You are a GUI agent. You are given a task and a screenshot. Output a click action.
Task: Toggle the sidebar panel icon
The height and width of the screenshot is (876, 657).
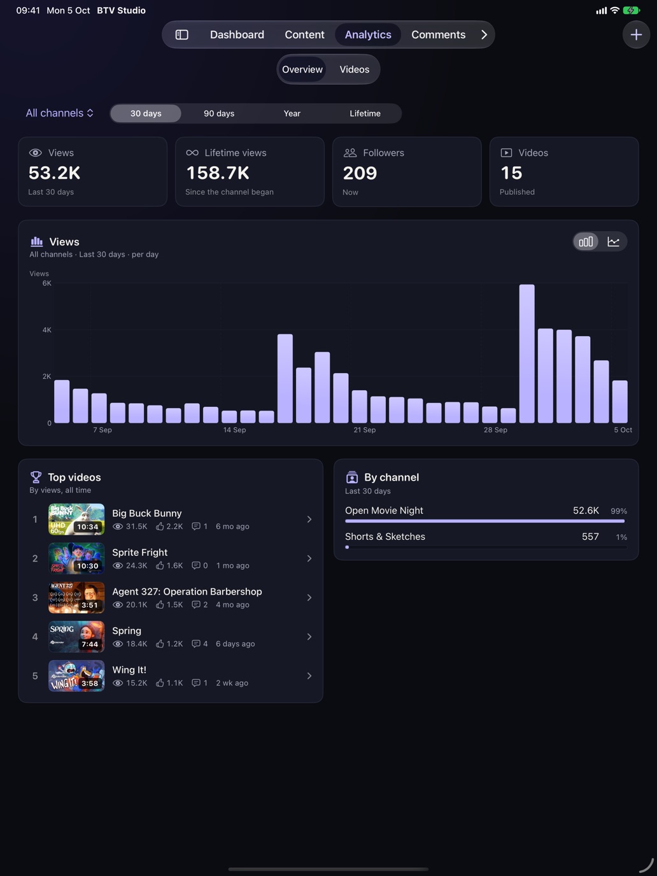(x=182, y=34)
